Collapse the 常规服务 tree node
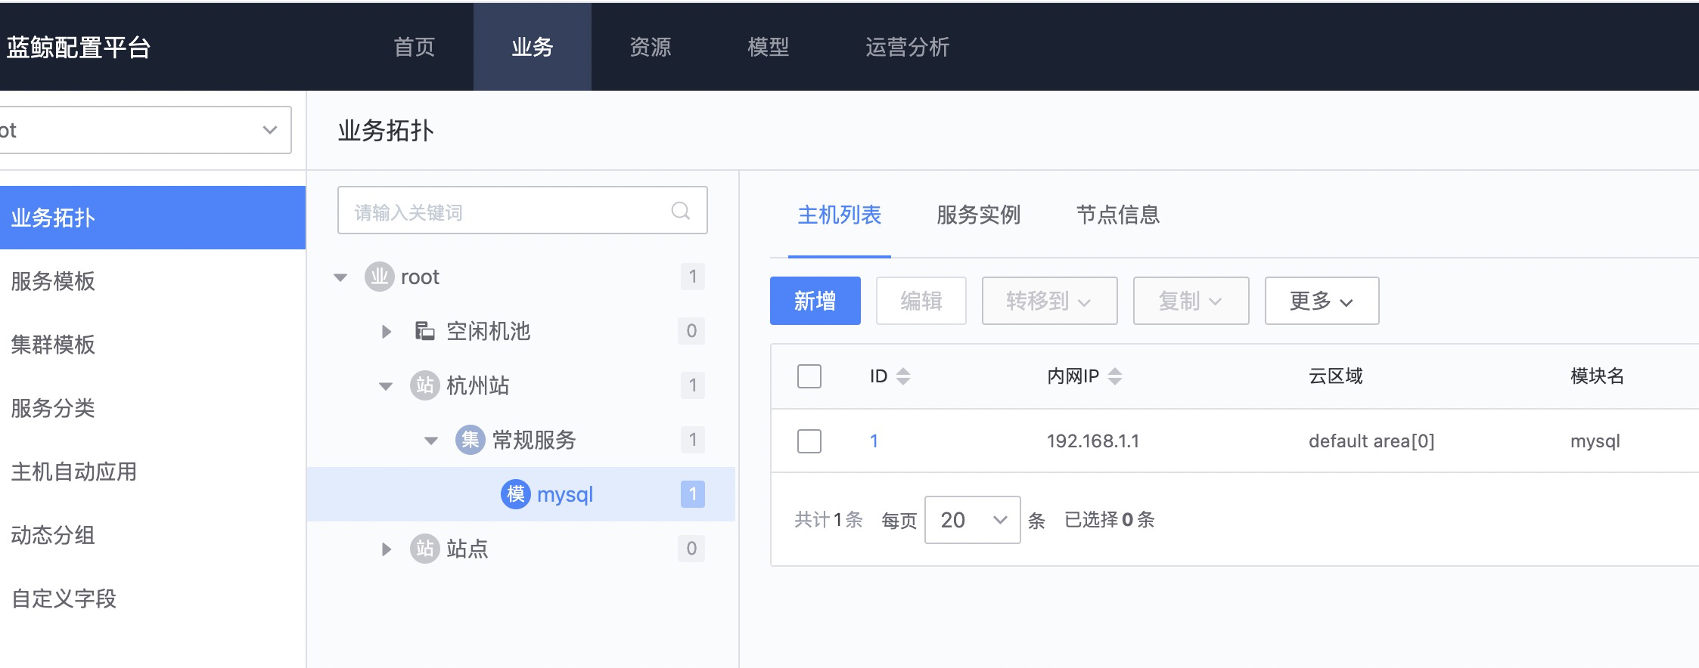The image size is (1699, 668). (431, 441)
